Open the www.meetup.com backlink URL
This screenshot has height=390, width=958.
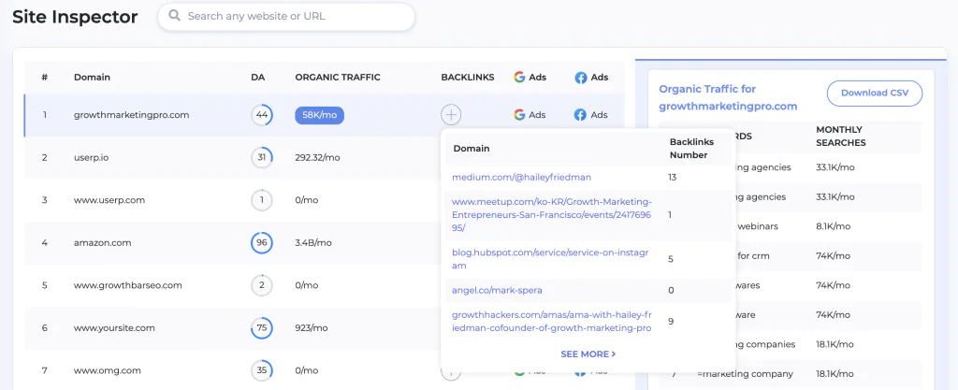(552, 215)
